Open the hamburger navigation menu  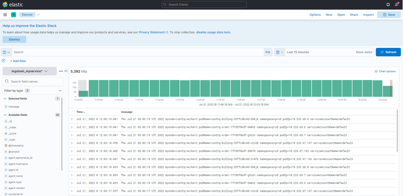coord(5,15)
